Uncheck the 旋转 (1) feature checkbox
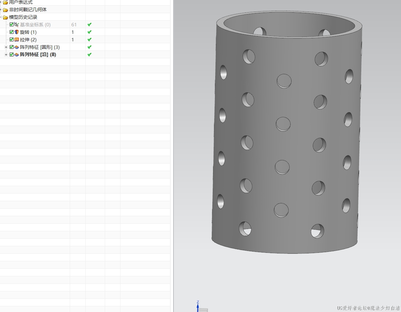 tap(12, 32)
